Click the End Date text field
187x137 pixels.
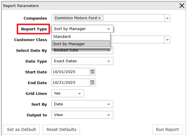coord(70,83)
